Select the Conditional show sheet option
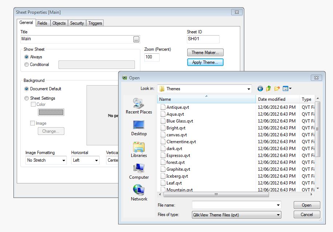 coord(27,65)
